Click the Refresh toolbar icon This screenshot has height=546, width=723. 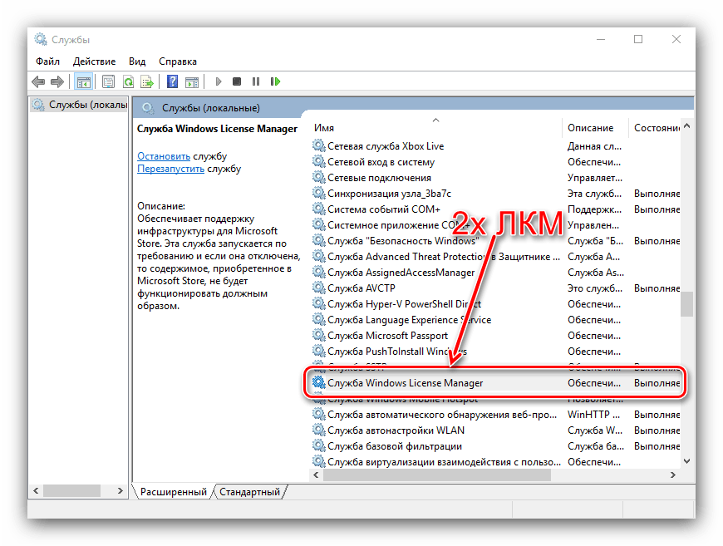click(128, 81)
